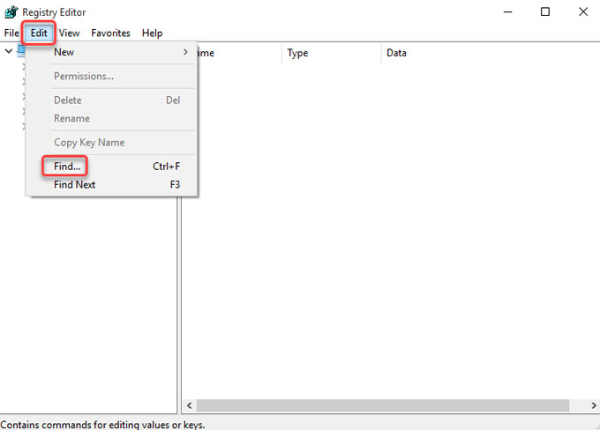
Task: Click the 'Registry Editor' title text
Action: tap(54, 12)
